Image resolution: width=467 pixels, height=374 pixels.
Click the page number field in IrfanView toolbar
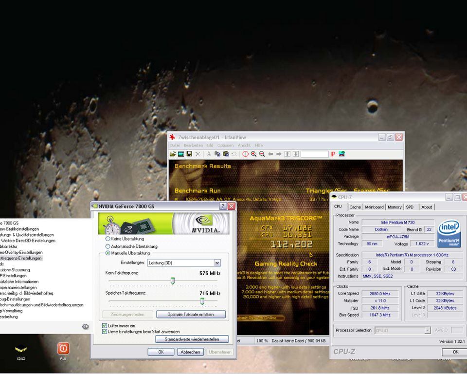click(315, 154)
